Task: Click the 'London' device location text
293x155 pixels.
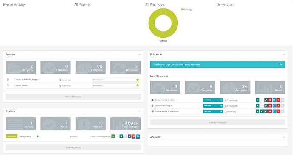Action: pyautogui.click(x=74, y=136)
